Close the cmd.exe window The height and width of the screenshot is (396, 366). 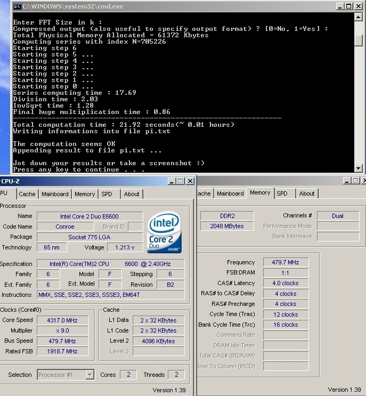pos(359,6)
